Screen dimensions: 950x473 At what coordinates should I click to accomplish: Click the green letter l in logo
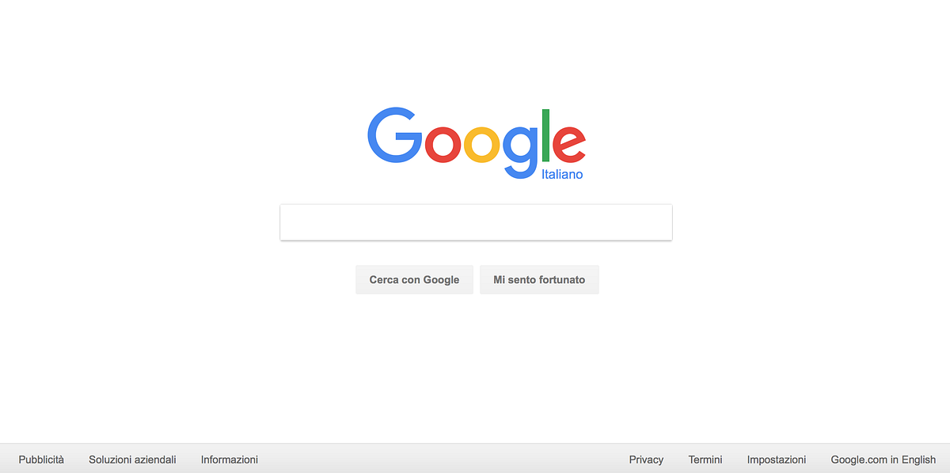click(545, 135)
